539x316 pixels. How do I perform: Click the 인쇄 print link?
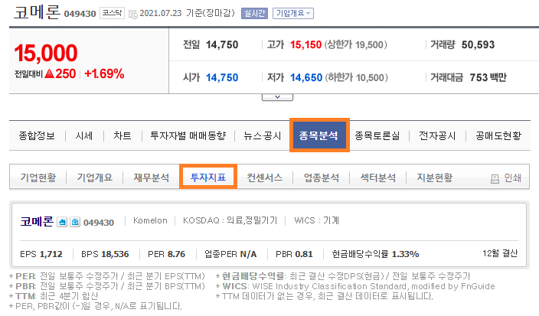[512, 178]
